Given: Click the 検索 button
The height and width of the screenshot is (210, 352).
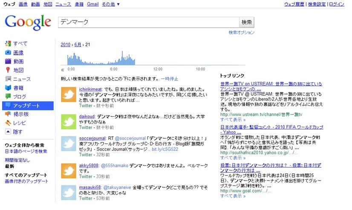Looking at the screenshot, I should point(246,22).
